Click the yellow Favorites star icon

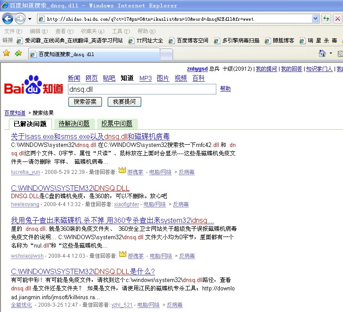click(7, 53)
